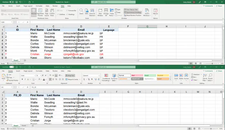Apply the Good cell style
This screenshot has height=130, width=225.
tap(150, 75)
